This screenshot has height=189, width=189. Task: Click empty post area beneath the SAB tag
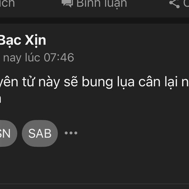pos(94,165)
